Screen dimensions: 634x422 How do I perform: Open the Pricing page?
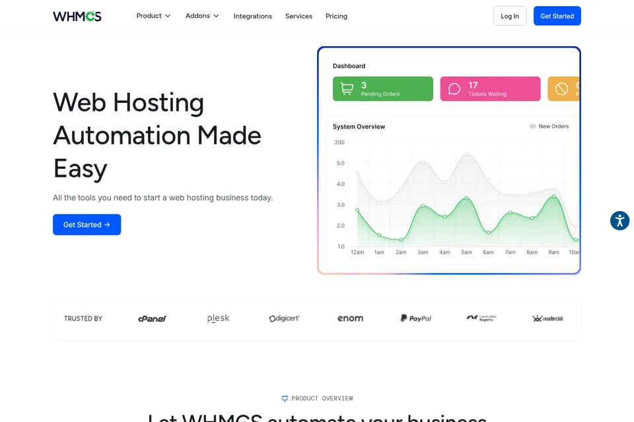click(x=336, y=16)
